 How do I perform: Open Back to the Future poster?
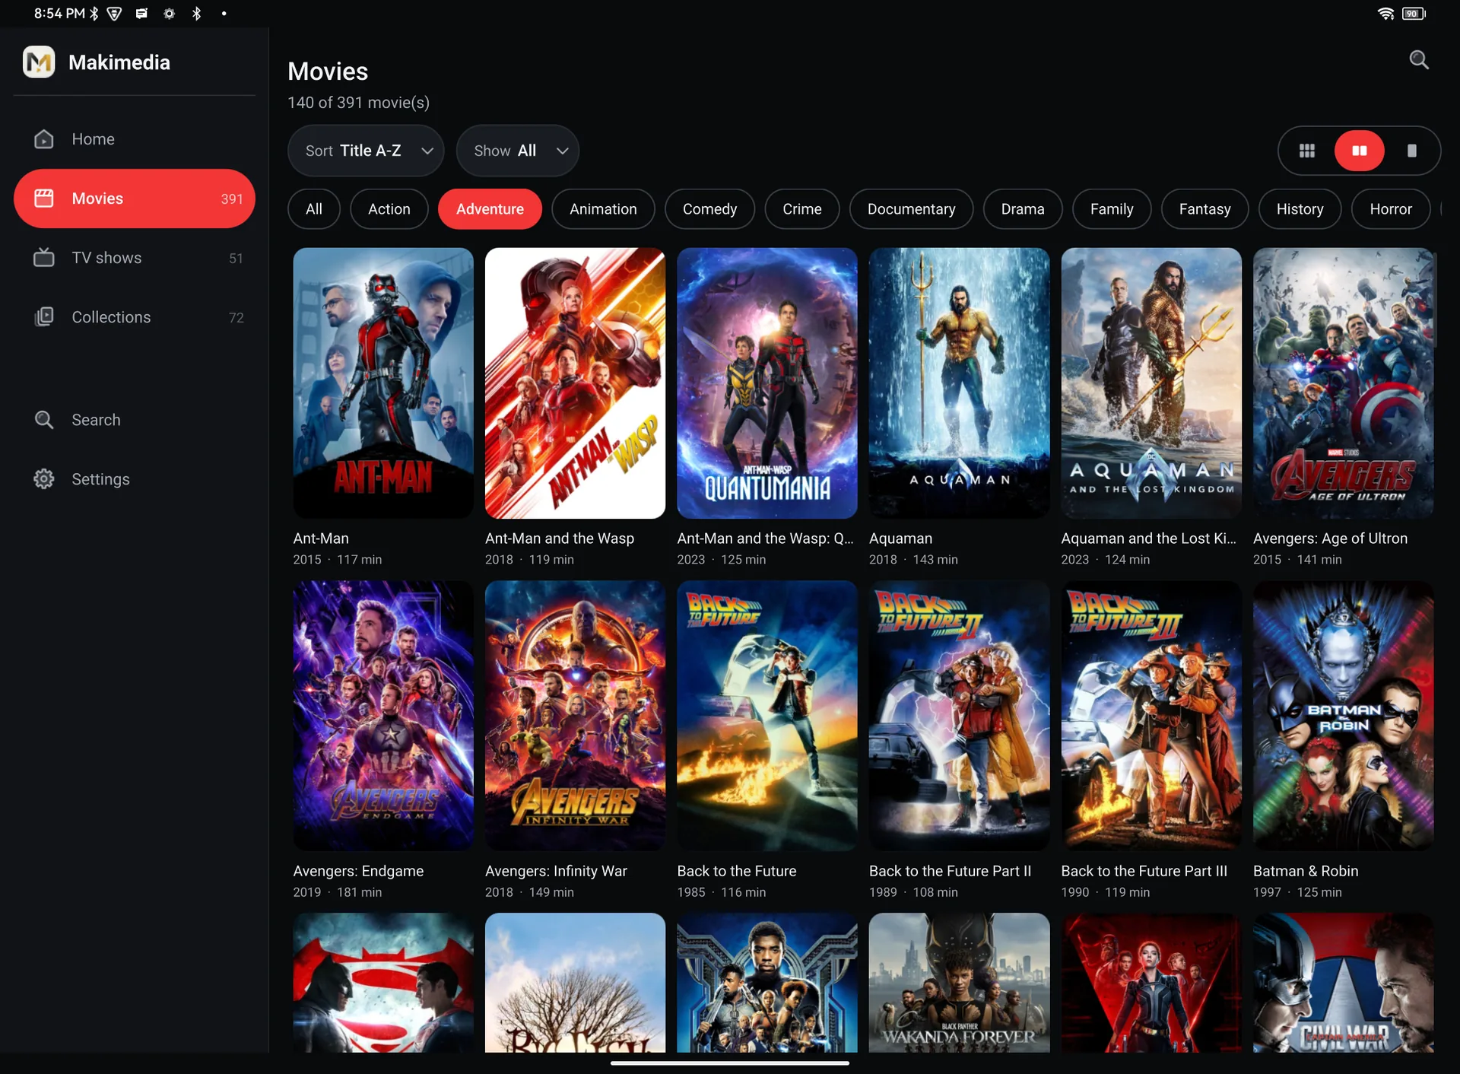(x=767, y=716)
